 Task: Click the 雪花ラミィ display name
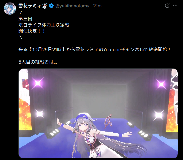click(x=30, y=6)
